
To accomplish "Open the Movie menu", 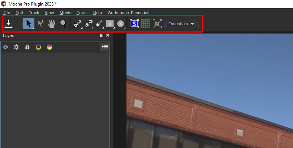I will (65, 13).
